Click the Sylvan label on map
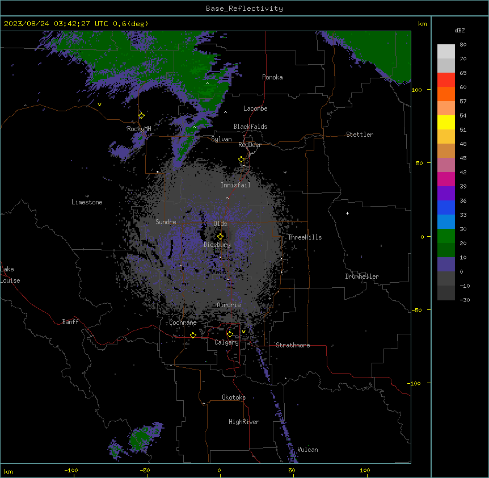The image size is (489, 478). pyautogui.click(x=221, y=139)
